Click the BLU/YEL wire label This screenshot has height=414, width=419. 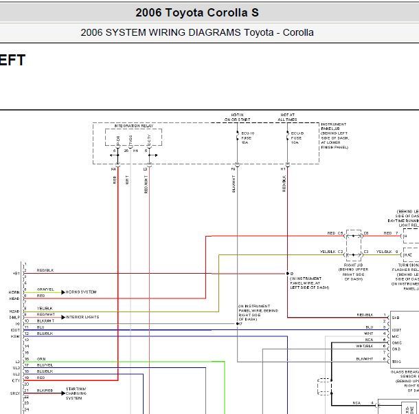coord(45,365)
